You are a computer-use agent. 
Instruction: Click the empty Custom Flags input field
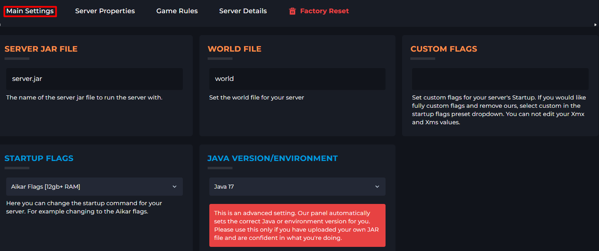[500, 79]
